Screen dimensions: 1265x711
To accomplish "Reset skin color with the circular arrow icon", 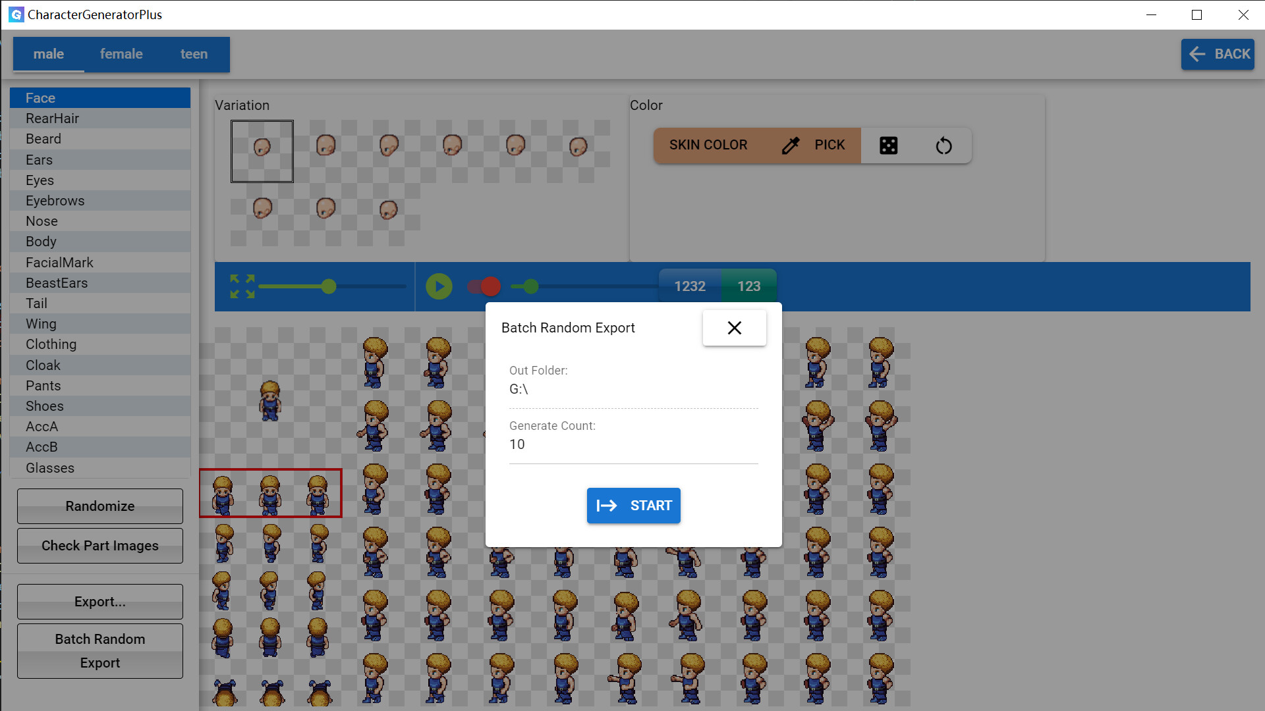I will pyautogui.click(x=943, y=145).
